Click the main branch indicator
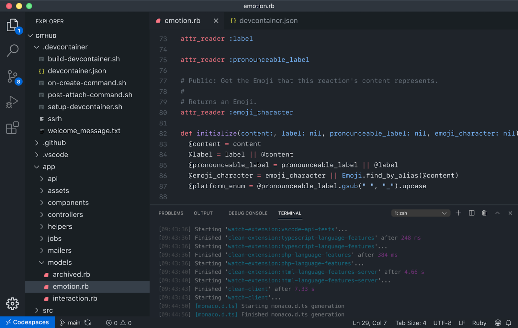 (70, 323)
